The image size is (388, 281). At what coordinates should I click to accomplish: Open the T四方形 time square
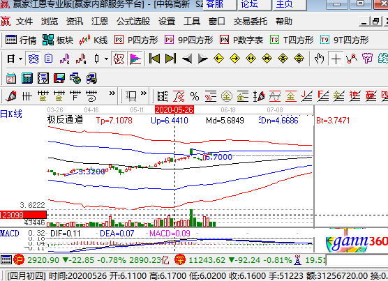click(292, 40)
